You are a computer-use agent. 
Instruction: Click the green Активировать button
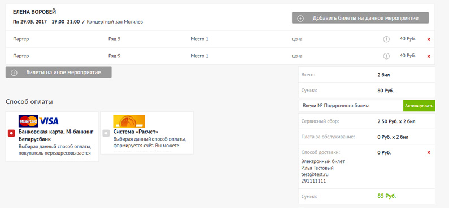click(x=419, y=106)
